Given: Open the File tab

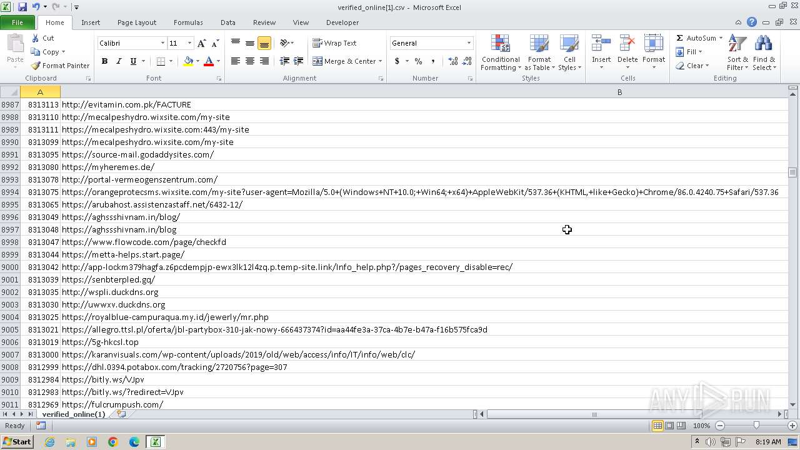Looking at the screenshot, I should [x=17, y=22].
